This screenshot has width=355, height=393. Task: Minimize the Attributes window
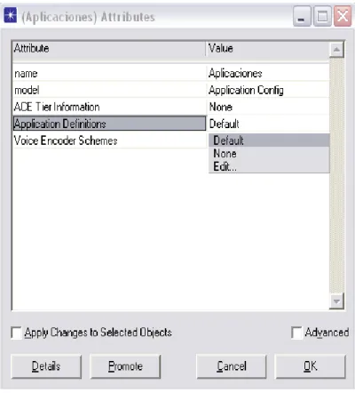[302, 16]
